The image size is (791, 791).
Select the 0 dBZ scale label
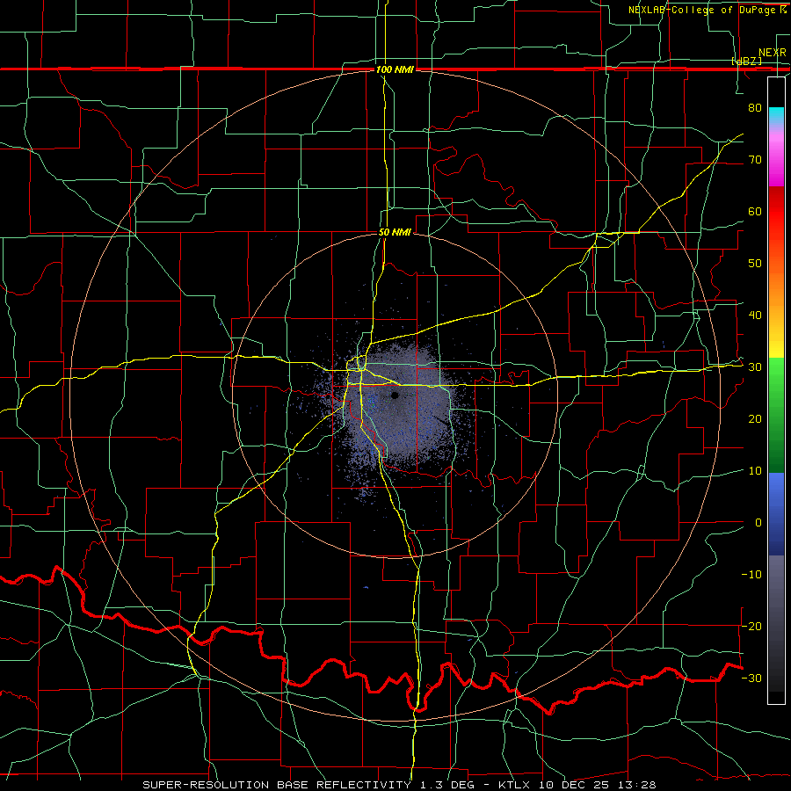pyautogui.click(x=758, y=523)
